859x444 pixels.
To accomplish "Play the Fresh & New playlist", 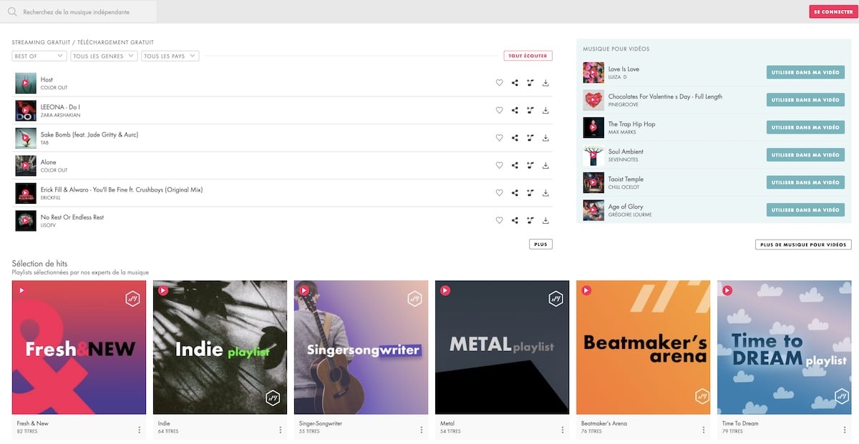I will tap(21, 290).
